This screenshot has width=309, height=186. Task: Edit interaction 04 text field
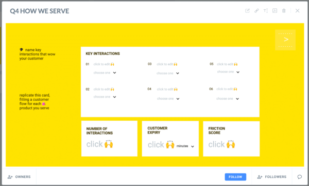(167, 89)
